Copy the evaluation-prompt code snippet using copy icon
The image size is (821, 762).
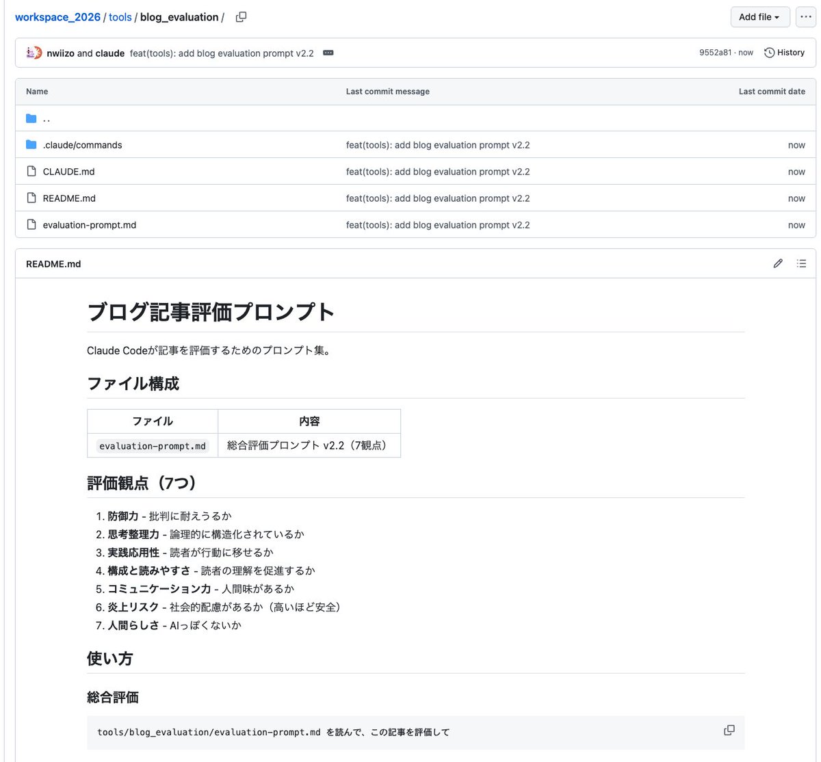pos(729,731)
